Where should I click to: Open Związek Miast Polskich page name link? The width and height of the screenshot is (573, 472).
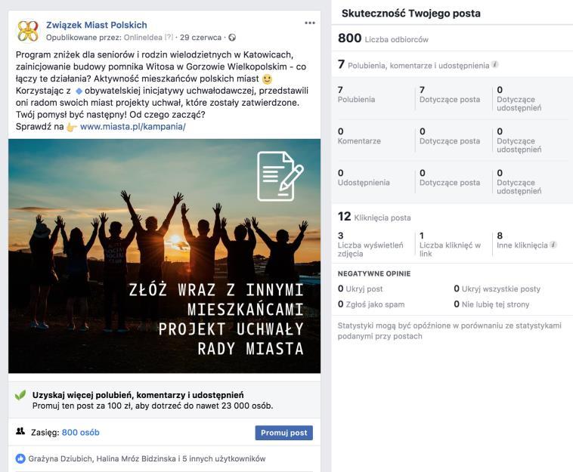(x=97, y=25)
